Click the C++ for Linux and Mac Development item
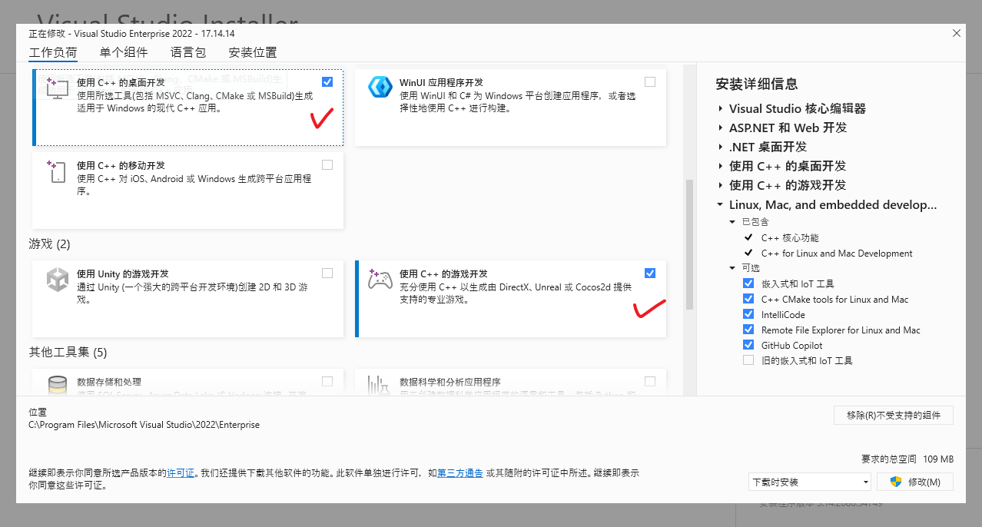The height and width of the screenshot is (527, 982). pos(837,254)
